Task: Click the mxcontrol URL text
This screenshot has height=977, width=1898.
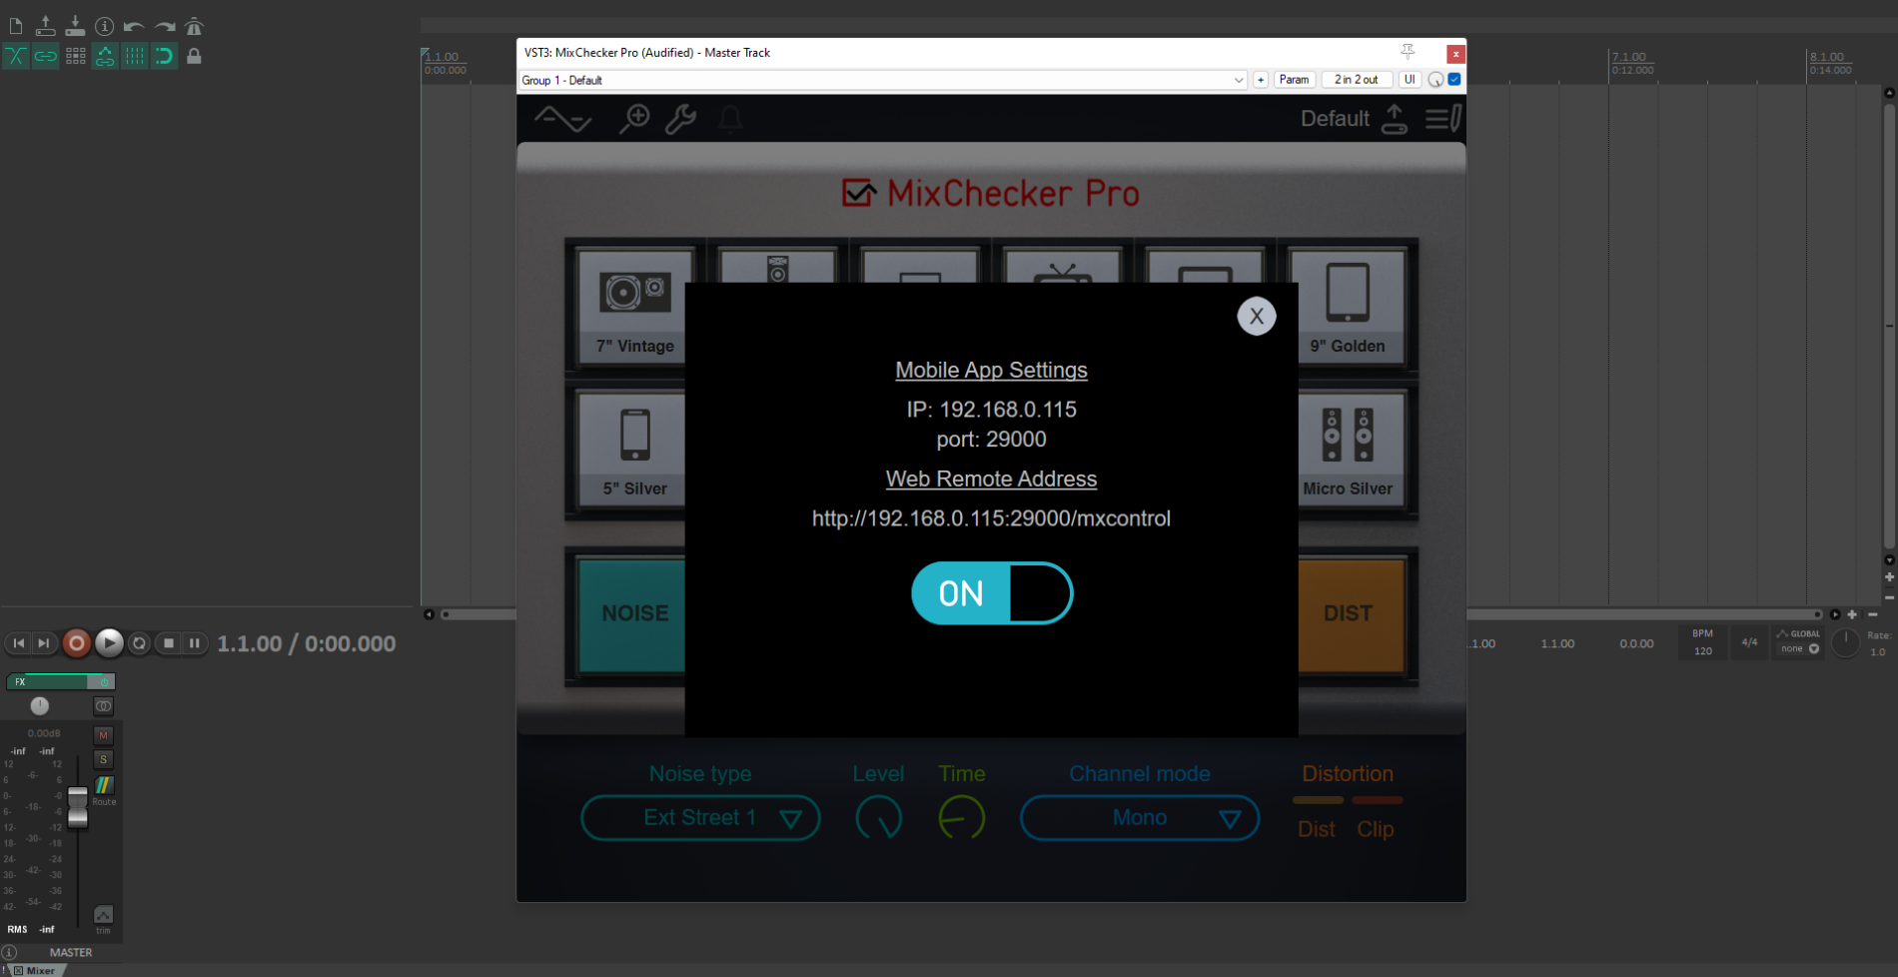Action: point(991,518)
